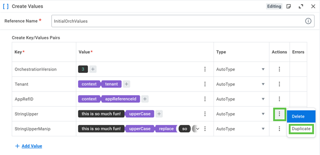
Task: Open Actions menu for StringUpper row
Action: pyautogui.click(x=279, y=114)
